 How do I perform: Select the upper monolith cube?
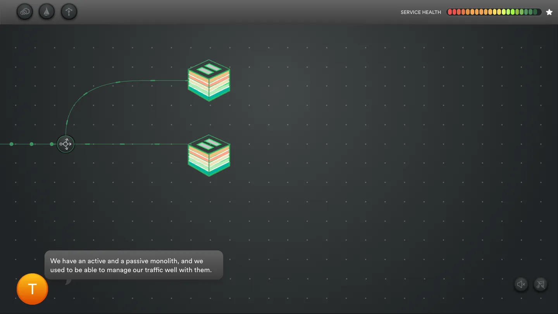[209, 80]
